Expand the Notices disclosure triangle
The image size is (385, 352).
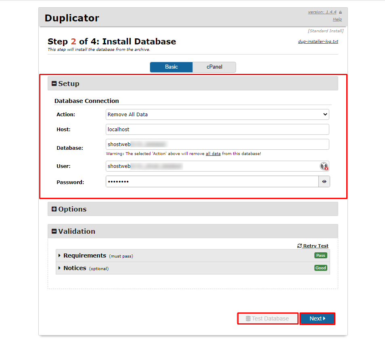point(60,268)
